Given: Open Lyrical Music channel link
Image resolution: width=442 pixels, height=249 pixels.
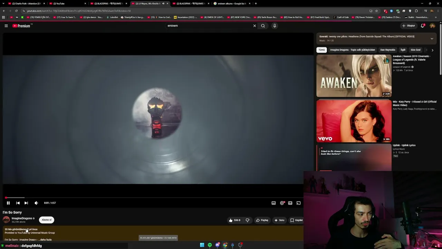Looking at the screenshot, I should (399, 149).
